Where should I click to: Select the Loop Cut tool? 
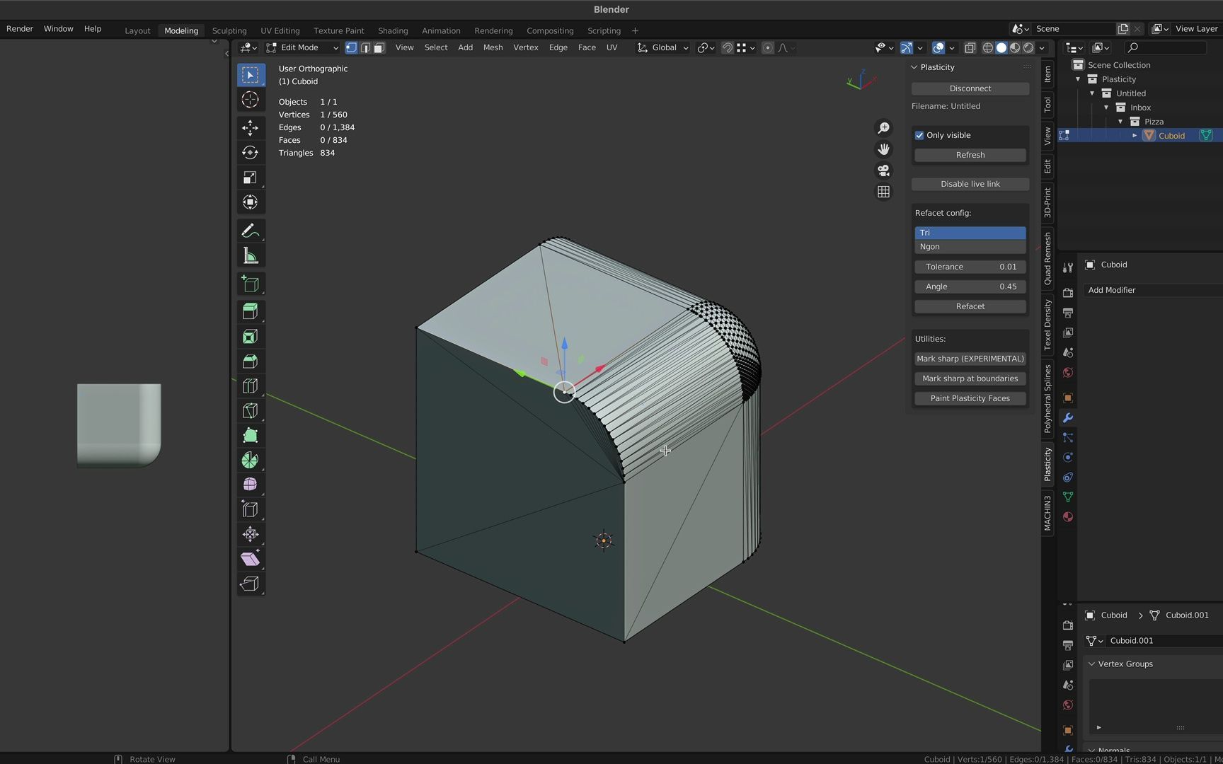[x=250, y=386]
